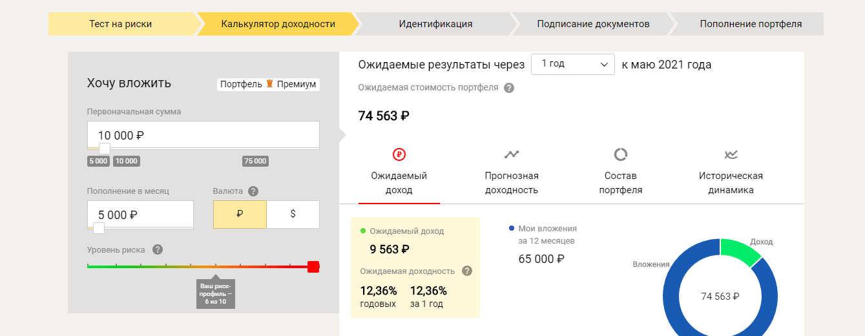Image resolution: width=865 pixels, height=336 pixels.
Task: Choose ruble currency option
Action: tap(240, 215)
